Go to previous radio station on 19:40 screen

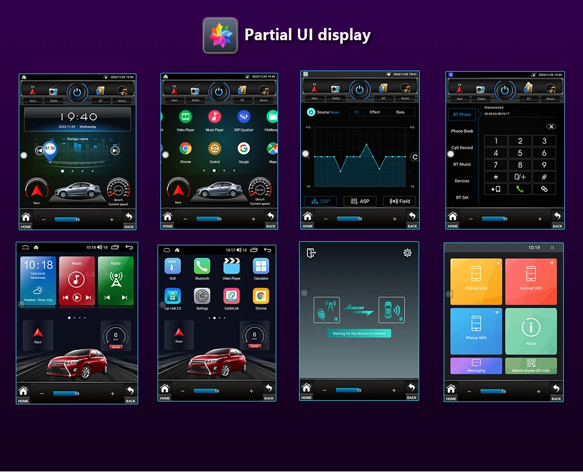point(40,150)
